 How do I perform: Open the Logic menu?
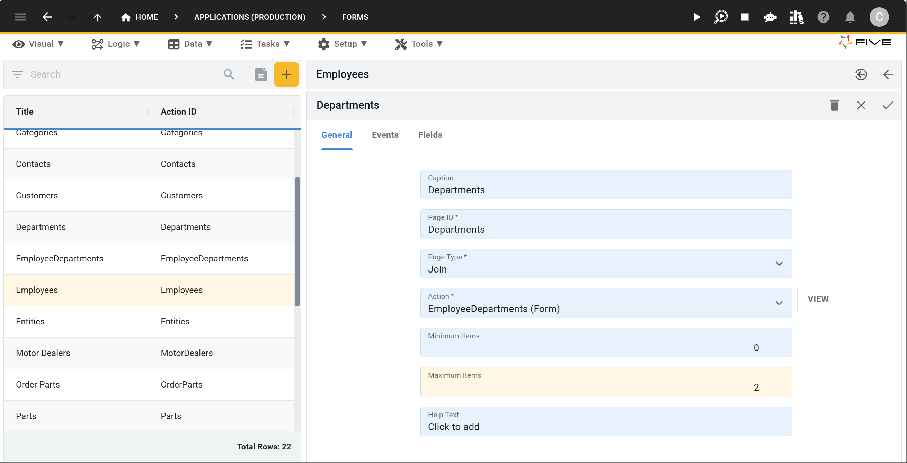point(115,44)
